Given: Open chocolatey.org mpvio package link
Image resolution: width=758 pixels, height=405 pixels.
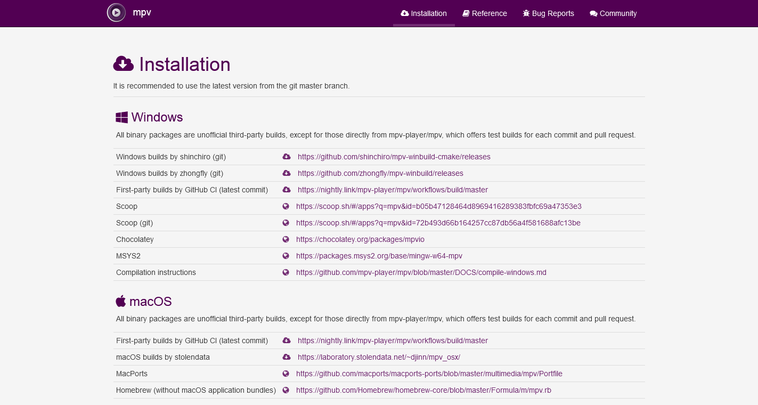Looking at the screenshot, I should coord(360,239).
